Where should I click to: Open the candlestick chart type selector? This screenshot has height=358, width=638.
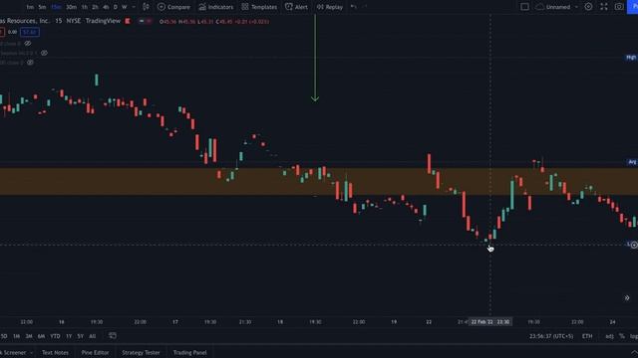146,7
